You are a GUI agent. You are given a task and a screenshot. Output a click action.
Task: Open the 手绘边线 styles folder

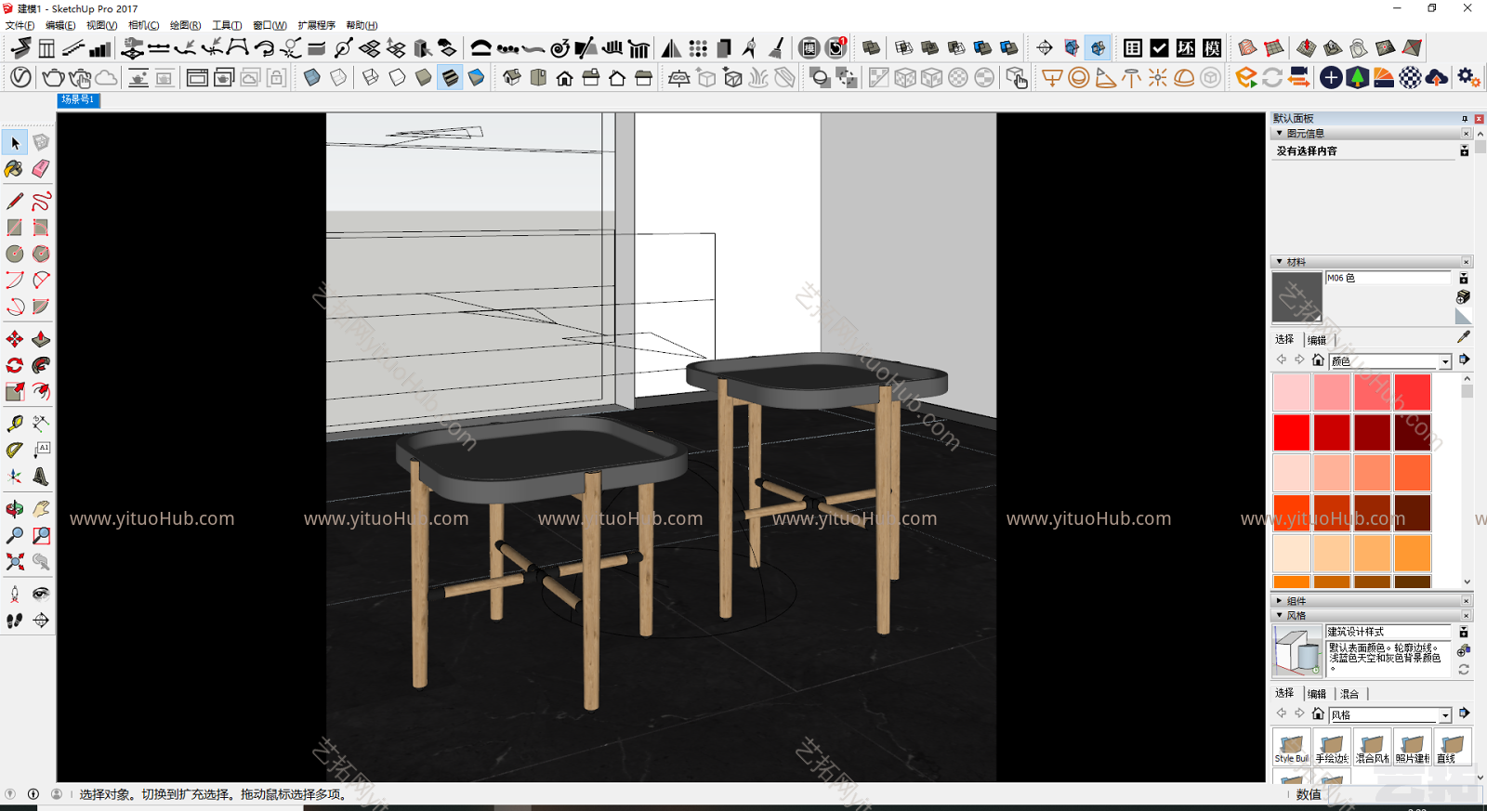point(1332,747)
